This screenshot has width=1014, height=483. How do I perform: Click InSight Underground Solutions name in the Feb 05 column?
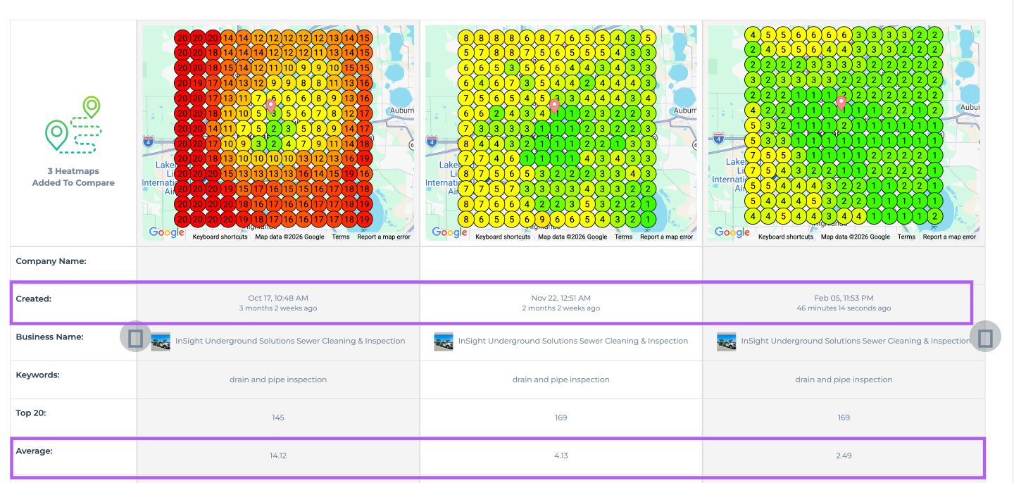point(856,341)
